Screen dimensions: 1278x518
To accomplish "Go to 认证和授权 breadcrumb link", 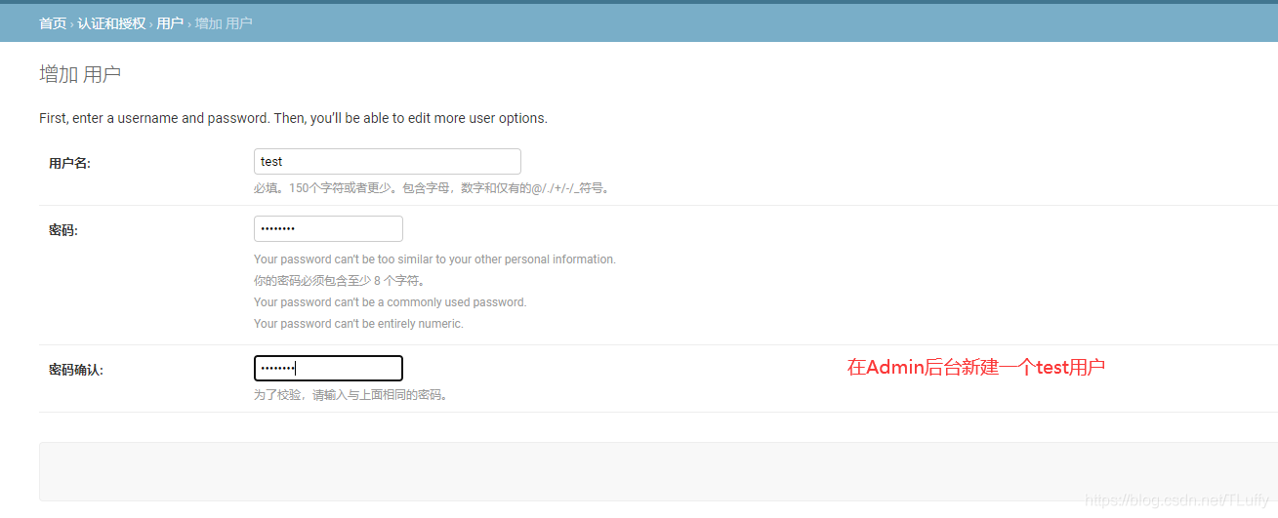I will coord(111,22).
